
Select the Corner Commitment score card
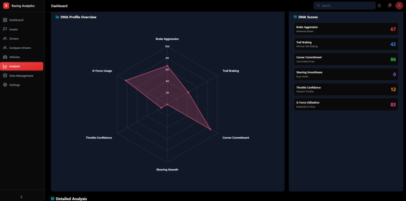tap(346, 59)
